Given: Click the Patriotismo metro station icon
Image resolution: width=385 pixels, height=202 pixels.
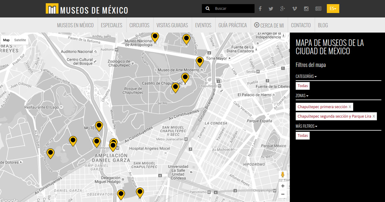Looking at the screenshot, I should click(x=209, y=192).
